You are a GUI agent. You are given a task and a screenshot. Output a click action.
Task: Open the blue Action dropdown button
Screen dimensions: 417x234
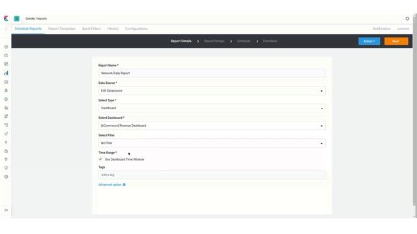tap(369, 41)
